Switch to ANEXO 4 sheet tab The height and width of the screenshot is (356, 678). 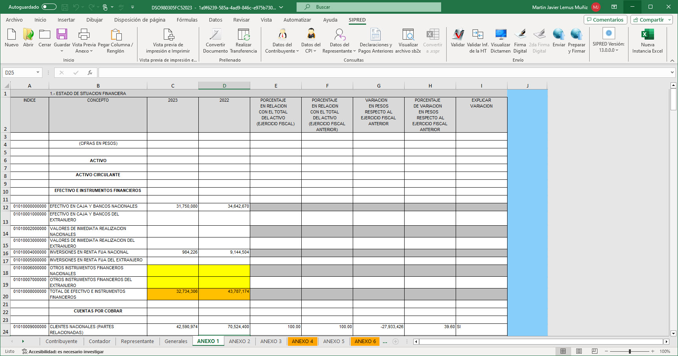(x=302, y=341)
